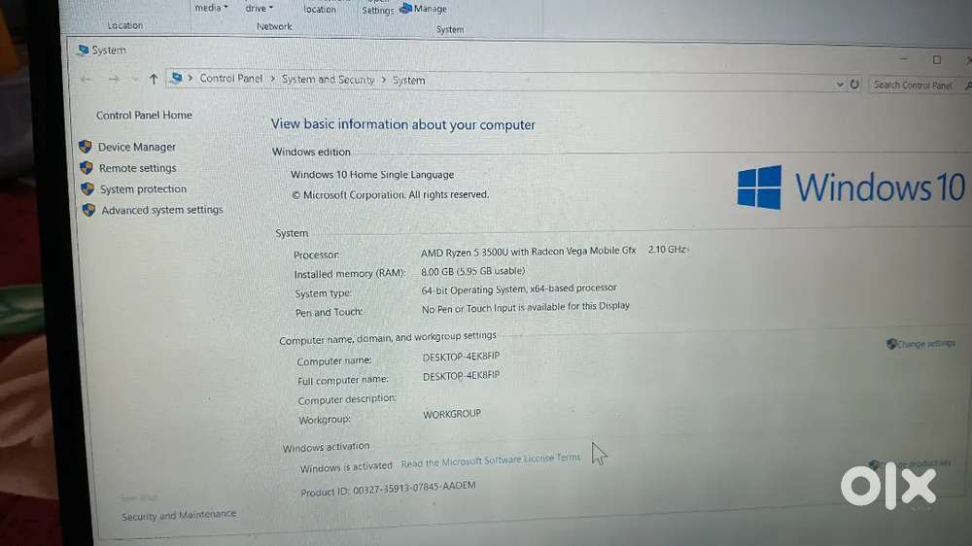Click the Search Control Panel field
This screenshot has width=972, height=546.
(x=914, y=85)
